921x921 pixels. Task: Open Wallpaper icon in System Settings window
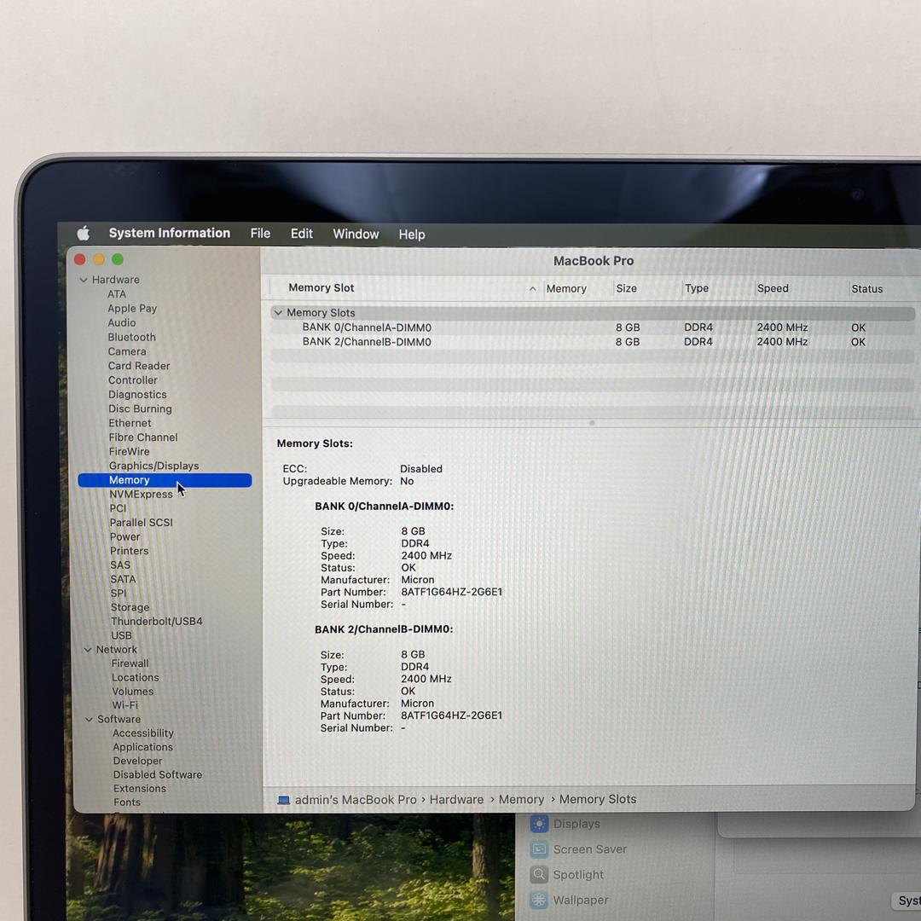click(539, 900)
